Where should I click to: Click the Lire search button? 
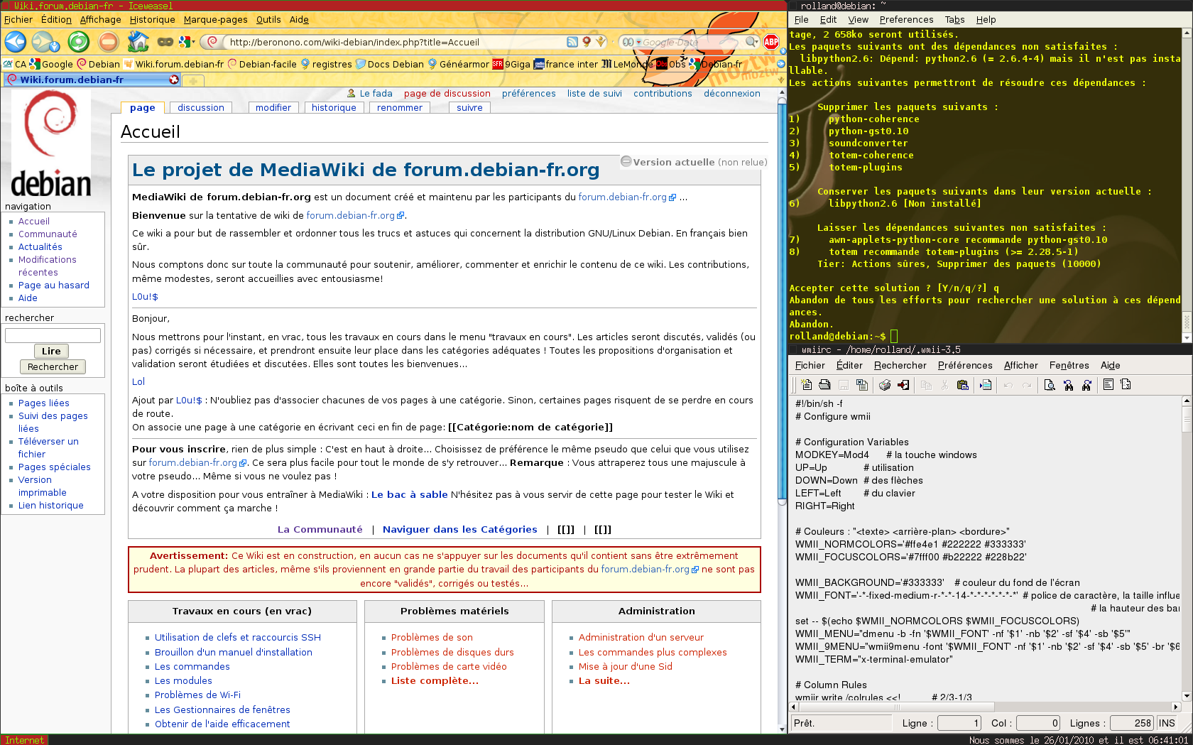point(51,351)
